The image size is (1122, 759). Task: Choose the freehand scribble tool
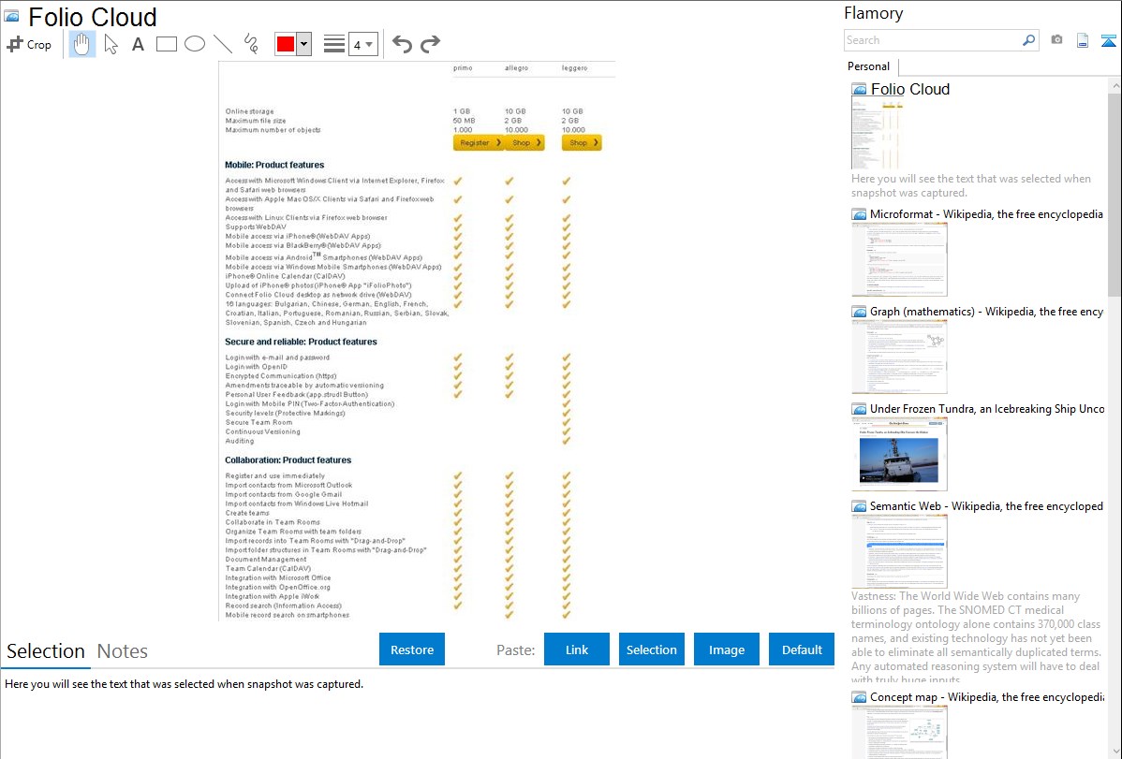click(x=251, y=44)
